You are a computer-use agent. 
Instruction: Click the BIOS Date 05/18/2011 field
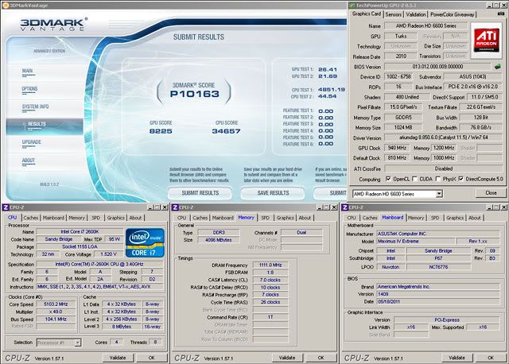click(438, 302)
